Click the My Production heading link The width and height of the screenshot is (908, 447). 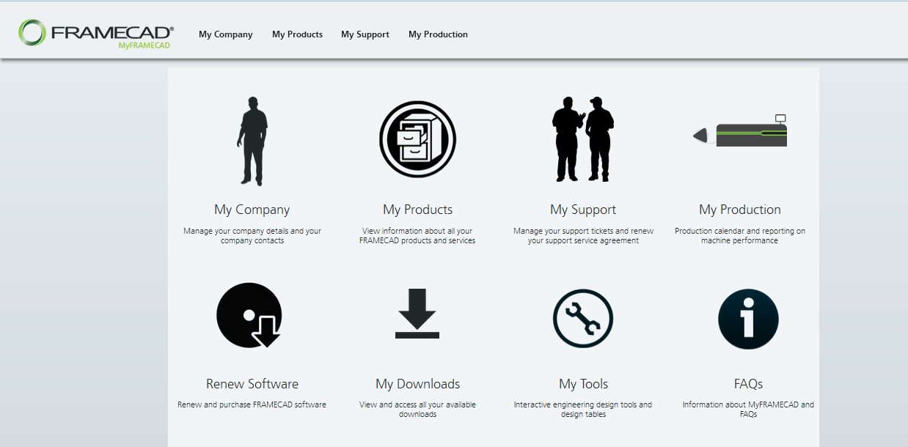(x=740, y=209)
